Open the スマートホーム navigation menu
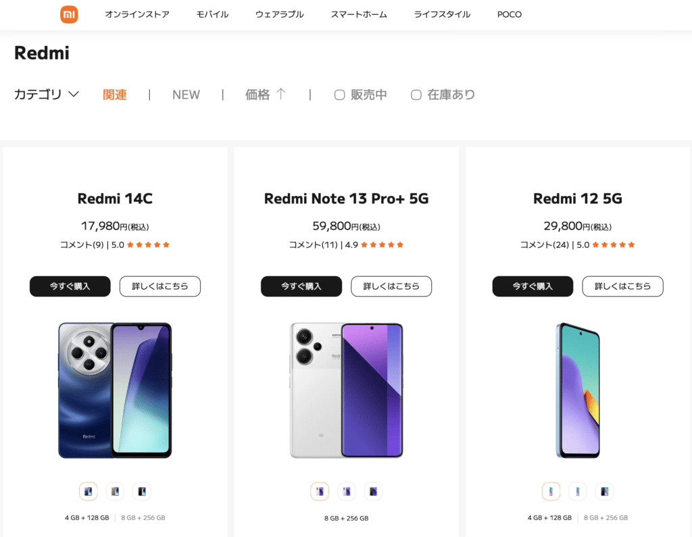The width and height of the screenshot is (692, 537). (x=359, y=15)
